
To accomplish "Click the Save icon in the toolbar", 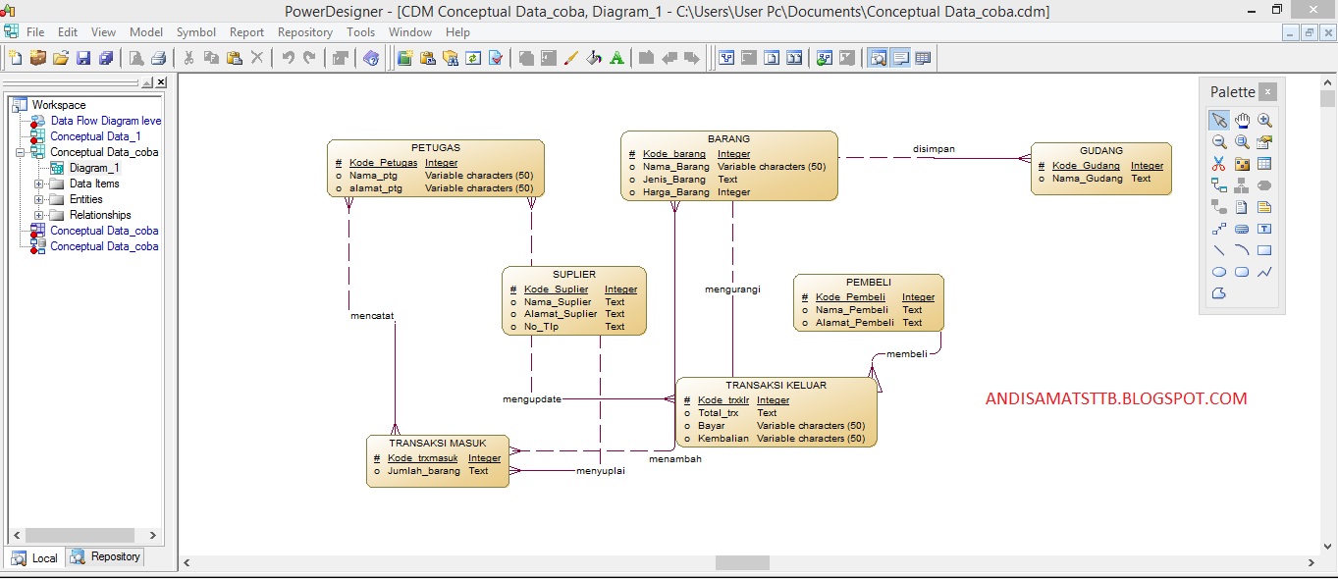I will (84, 57).
